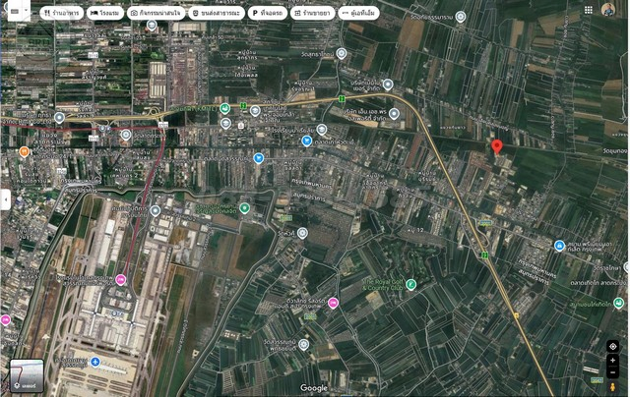Open lower blue shopping cart market marker
Image resolution: width=630 pixels, height=397 pixels.
coord(259,158)
